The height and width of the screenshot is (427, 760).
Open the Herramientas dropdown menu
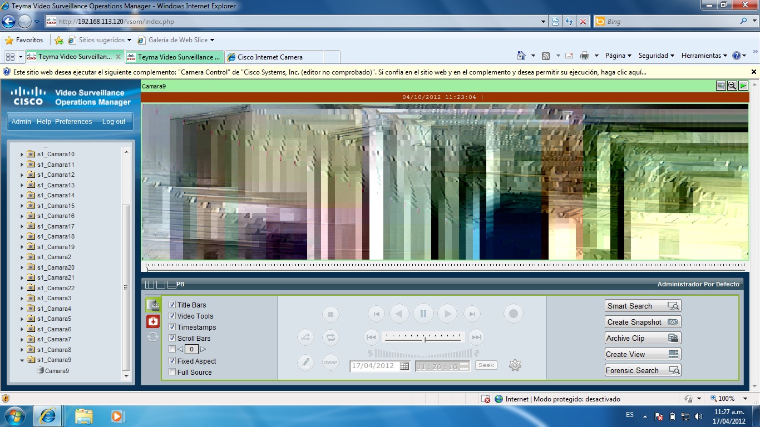704,56
